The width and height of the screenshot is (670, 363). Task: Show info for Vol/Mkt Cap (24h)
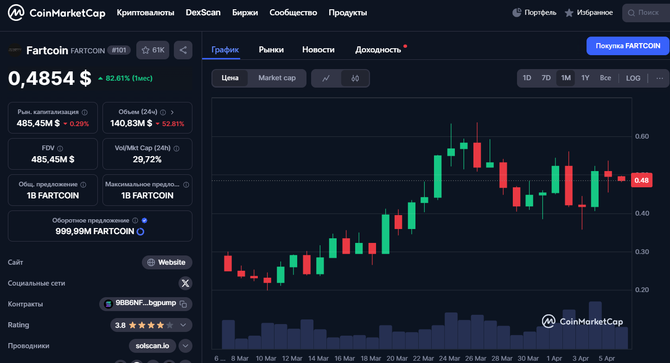pos(177,148)
